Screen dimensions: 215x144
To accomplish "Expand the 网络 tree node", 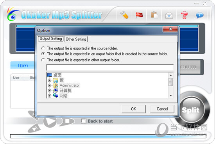I will 50,96.
